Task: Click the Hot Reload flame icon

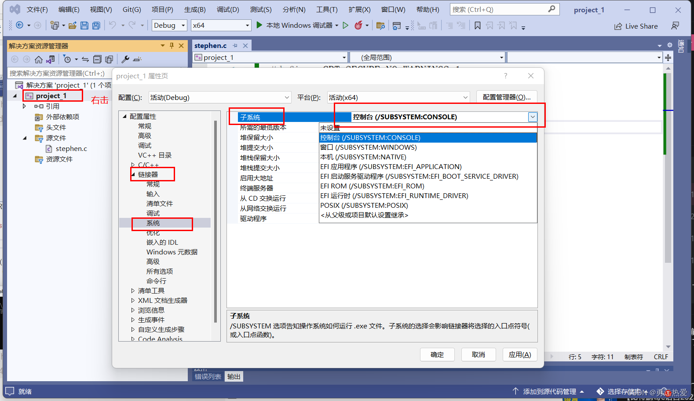Action: coord(358,26)
